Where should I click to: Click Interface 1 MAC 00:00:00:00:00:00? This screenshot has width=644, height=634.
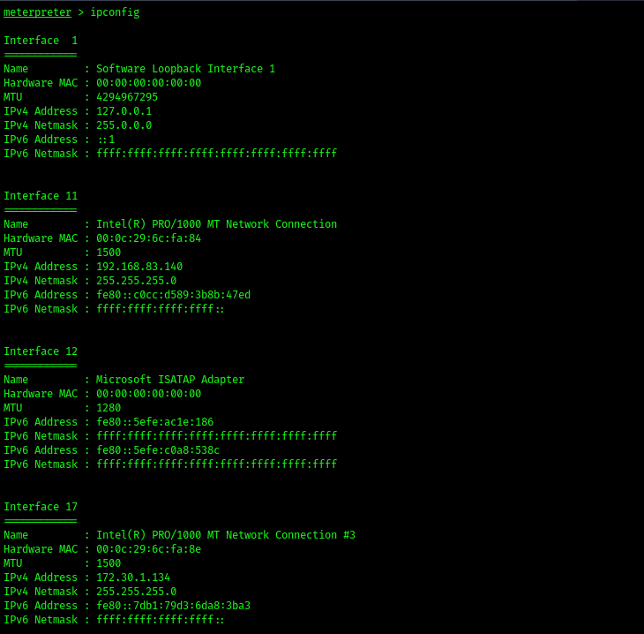[x=149, y=83]
